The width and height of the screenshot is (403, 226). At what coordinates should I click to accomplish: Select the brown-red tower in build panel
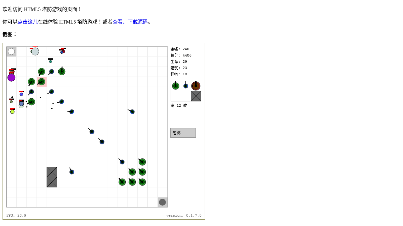[x=196, y=86]
